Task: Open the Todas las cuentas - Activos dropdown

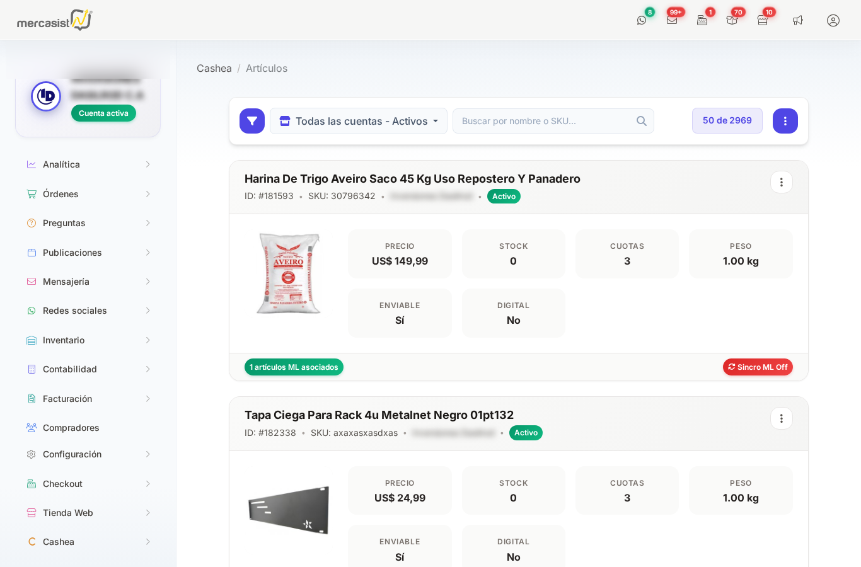Action: tap(359, 121)
